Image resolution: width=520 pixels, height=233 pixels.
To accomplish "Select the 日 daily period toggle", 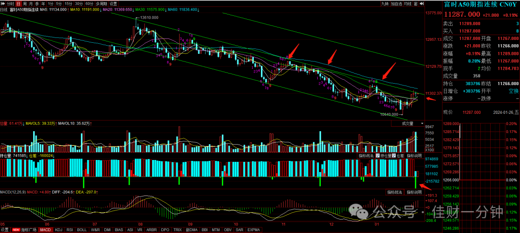I will point(18,4).
